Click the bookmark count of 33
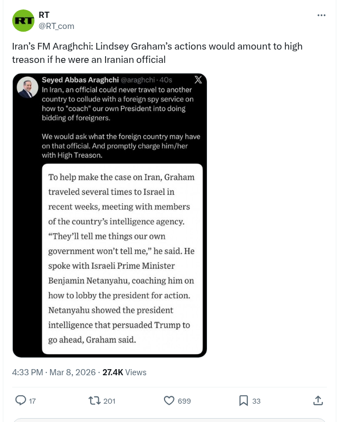 256,401
